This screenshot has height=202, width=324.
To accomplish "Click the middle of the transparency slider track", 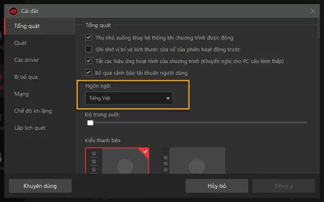I will click(x=197, y=122).
